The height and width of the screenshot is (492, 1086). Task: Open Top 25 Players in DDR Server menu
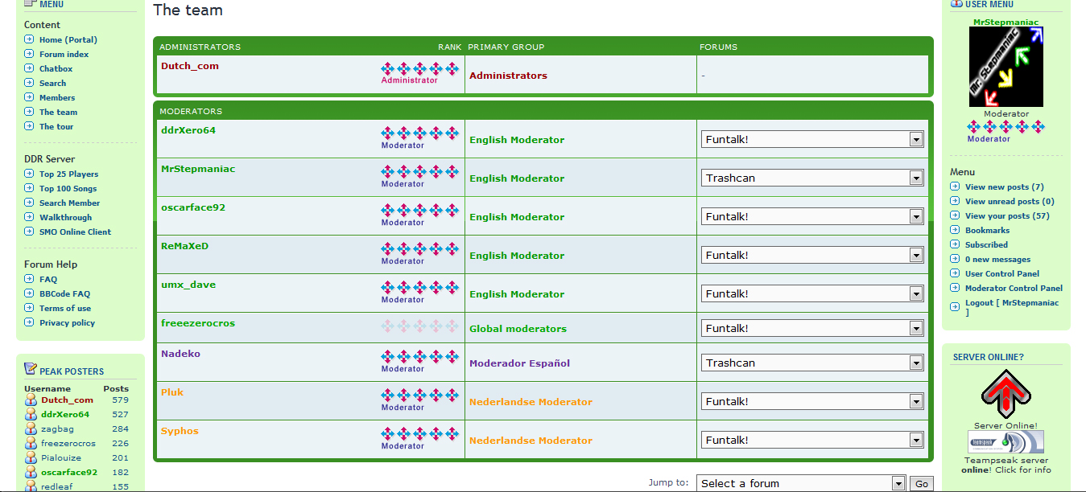pyautogui.click(x=68, y=174)
